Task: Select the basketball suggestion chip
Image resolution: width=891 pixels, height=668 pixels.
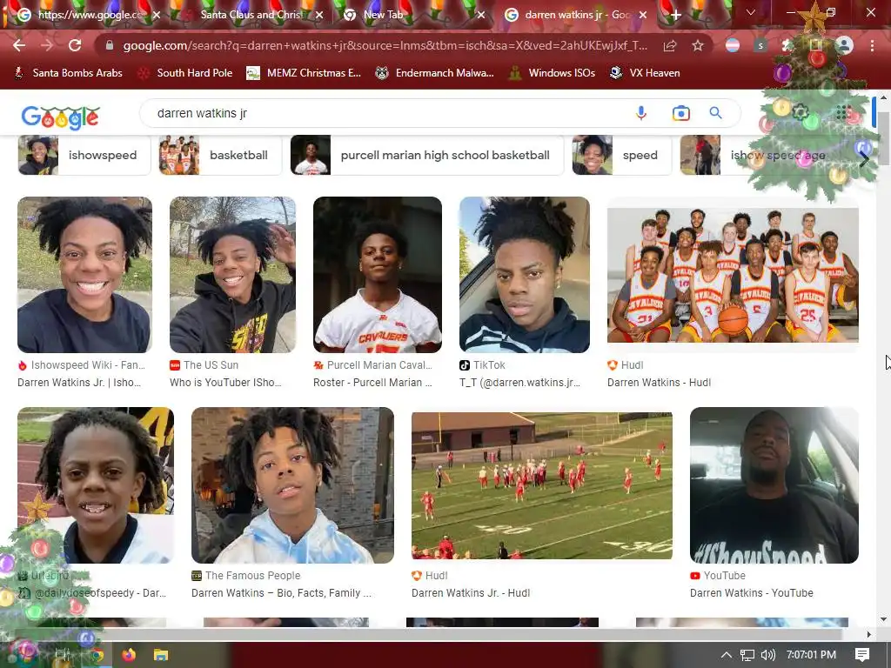Action: point(220,155)
